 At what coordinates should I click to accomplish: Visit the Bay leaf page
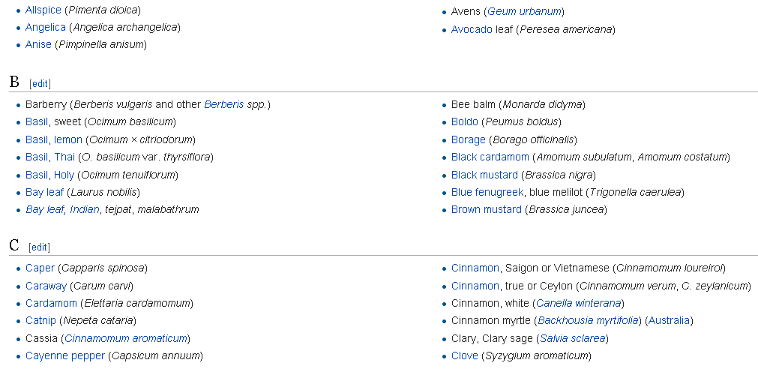[44, 193]
